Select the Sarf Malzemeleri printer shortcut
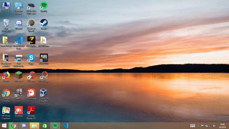 [x=19, y=61]
